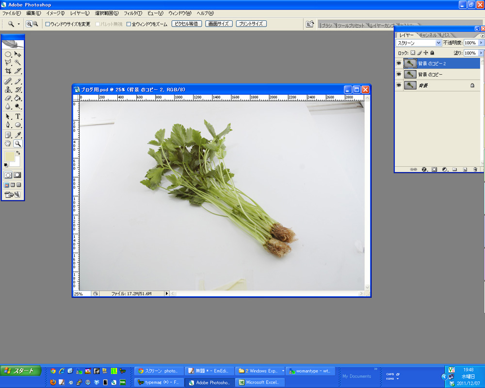Toggle lock all padlock icon

[432, 53]
